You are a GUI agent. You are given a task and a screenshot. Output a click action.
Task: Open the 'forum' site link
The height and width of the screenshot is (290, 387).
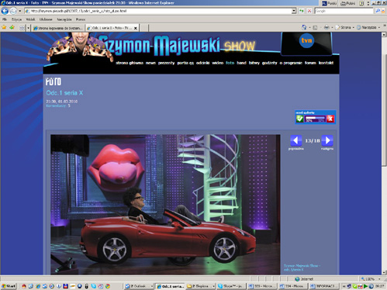coord(310,63)
